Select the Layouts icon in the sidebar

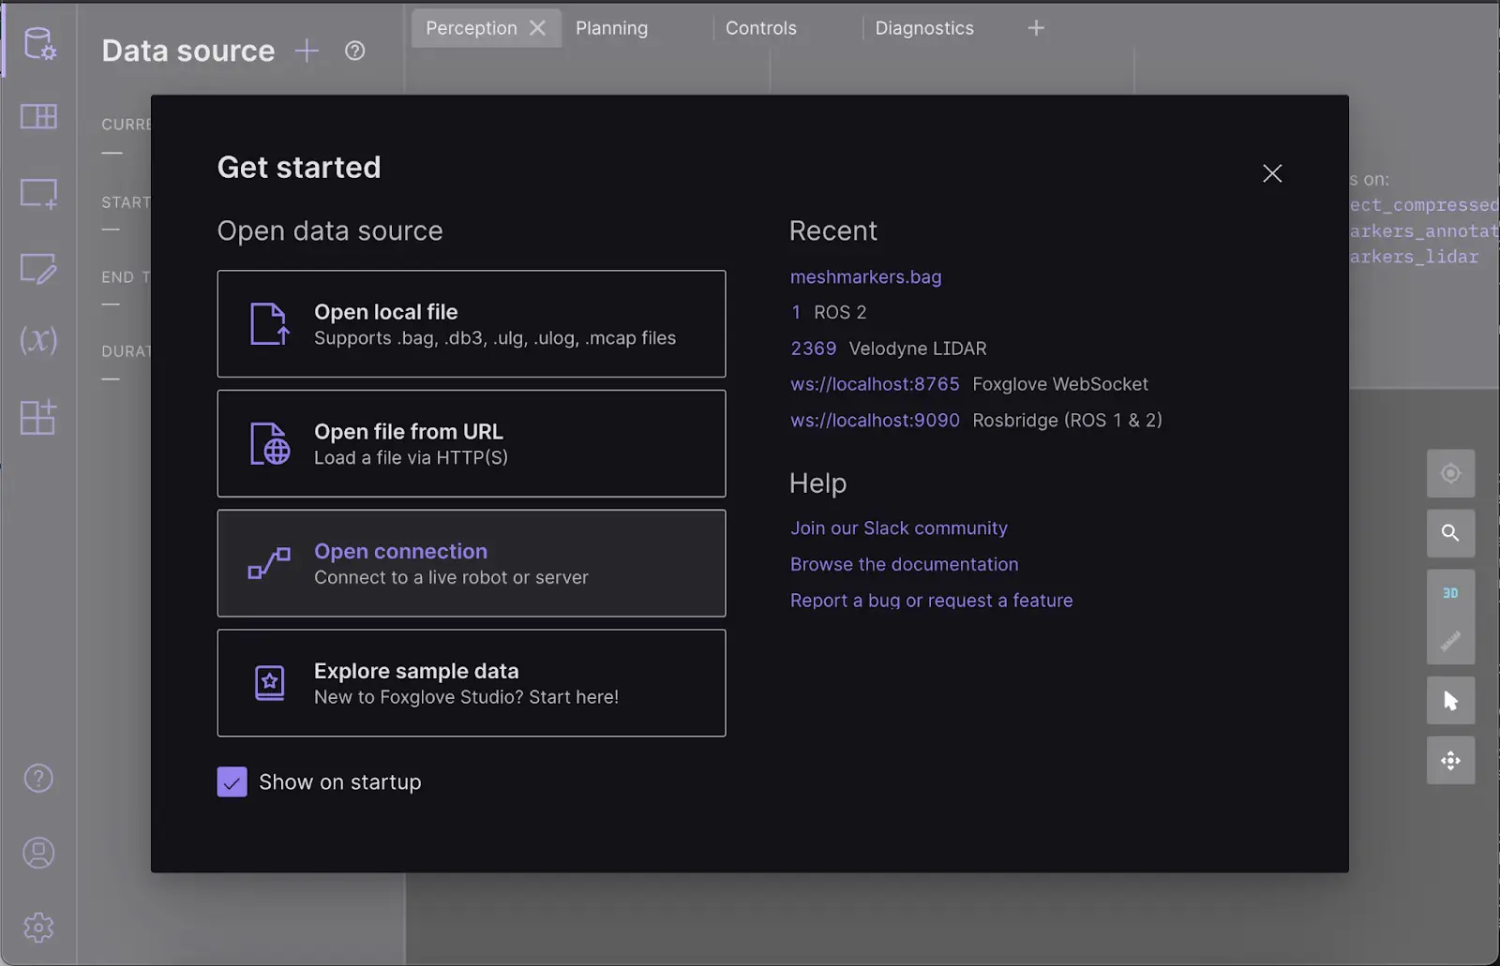(x=37, y=116)
